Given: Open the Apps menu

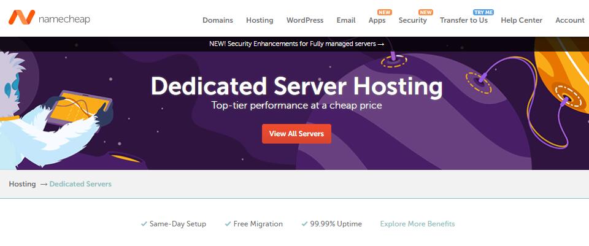Looking at the screenshot, I should point(377,20).
